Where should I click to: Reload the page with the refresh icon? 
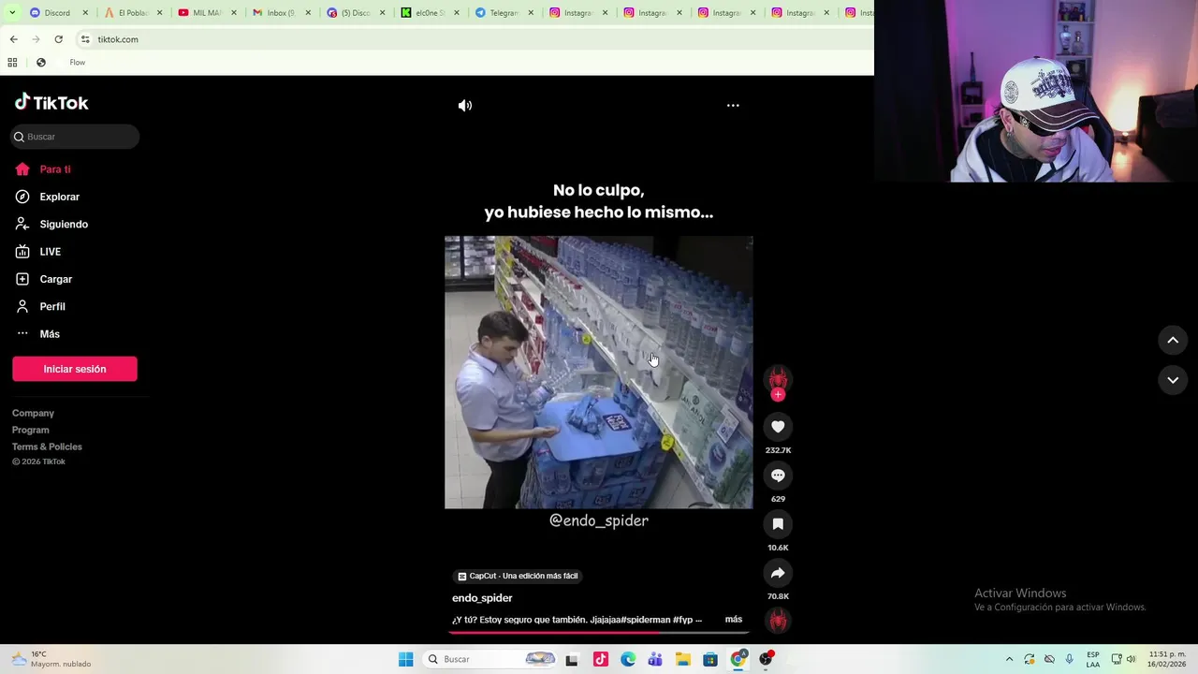click(x=58, y=39)
